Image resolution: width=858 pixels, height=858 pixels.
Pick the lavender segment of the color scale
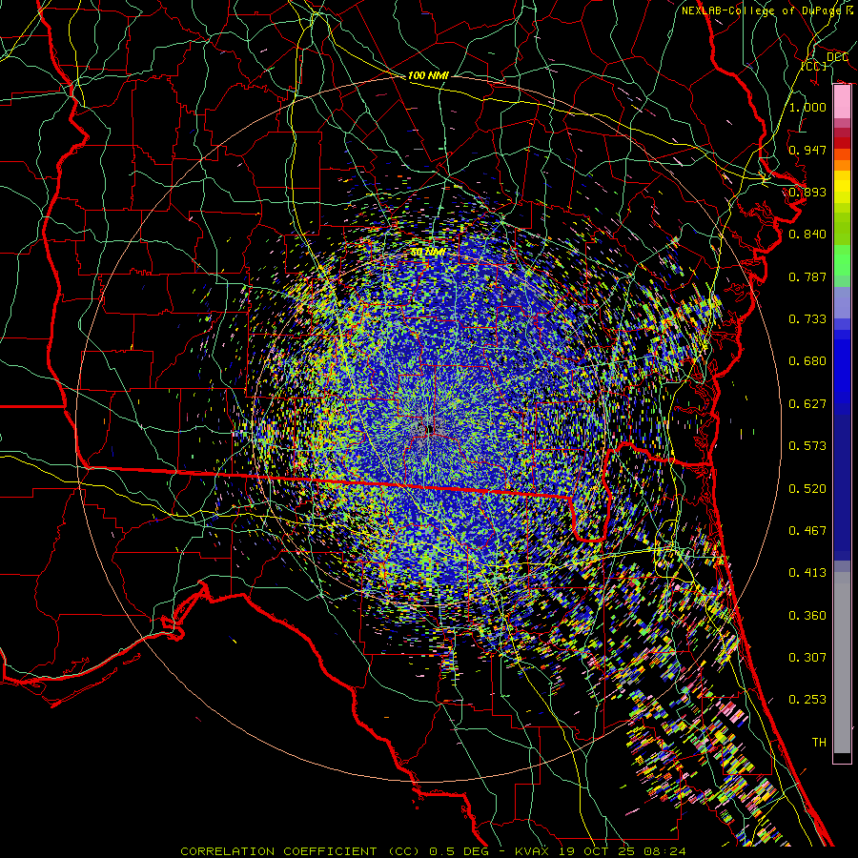point(842,302)
